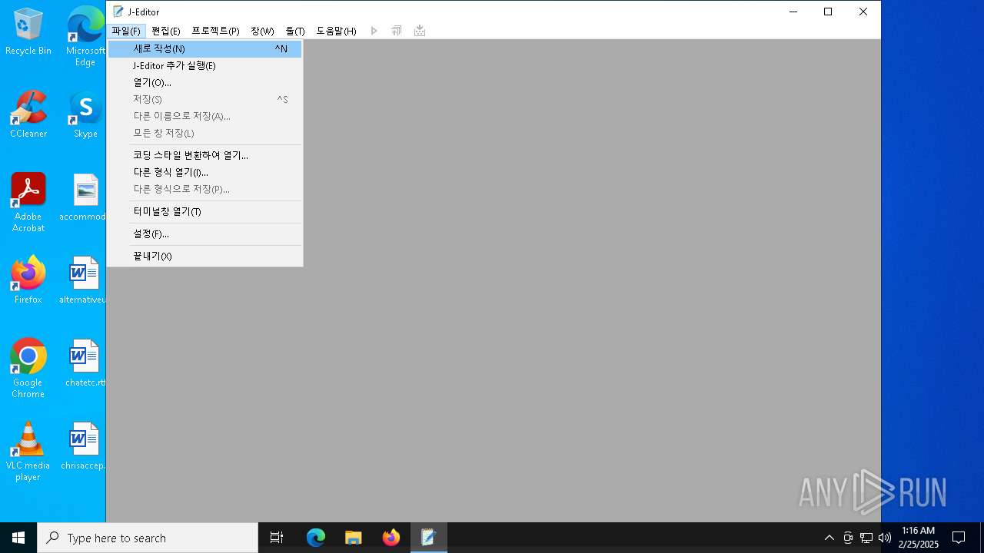Select the accommod image file icon
The image size is (984, 553).
[x=85, y=197]
